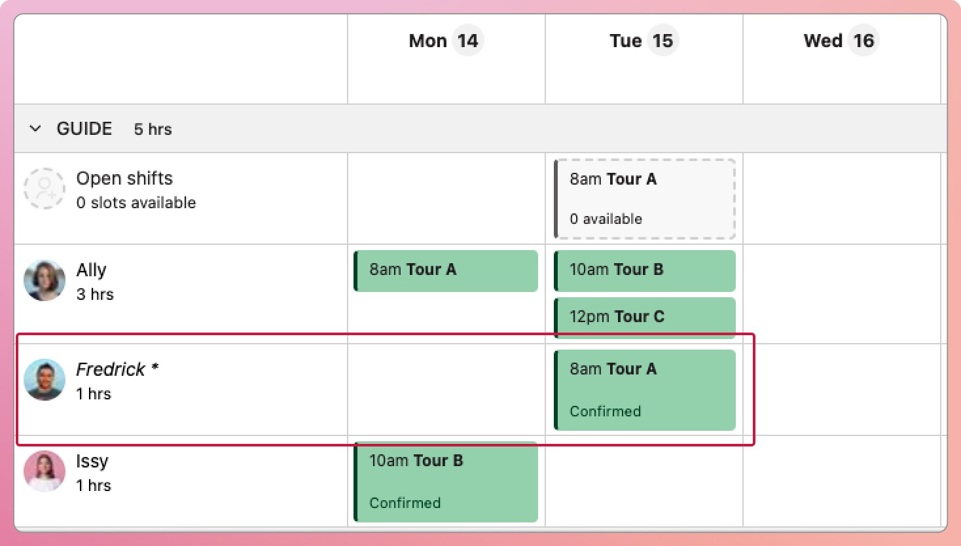Click the Issy name label
The image size is (961, 546).
[92, 462]
